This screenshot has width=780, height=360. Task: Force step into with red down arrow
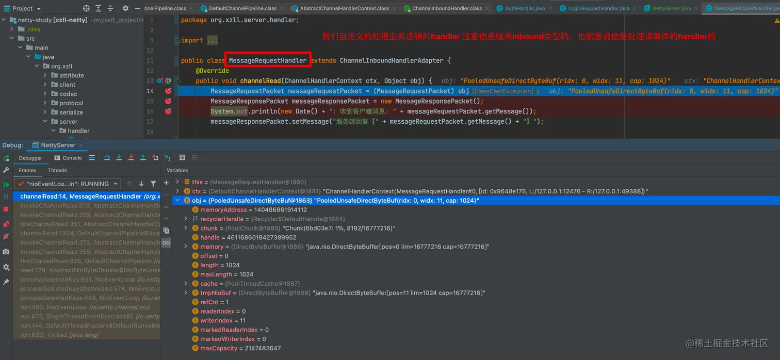coord(131,158)
